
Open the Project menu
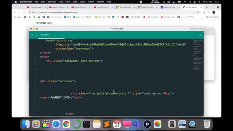pyautogui.click(x=91, y=2)
